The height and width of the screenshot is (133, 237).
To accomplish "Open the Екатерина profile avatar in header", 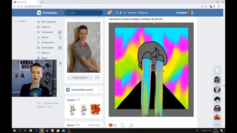I will 191,13.
